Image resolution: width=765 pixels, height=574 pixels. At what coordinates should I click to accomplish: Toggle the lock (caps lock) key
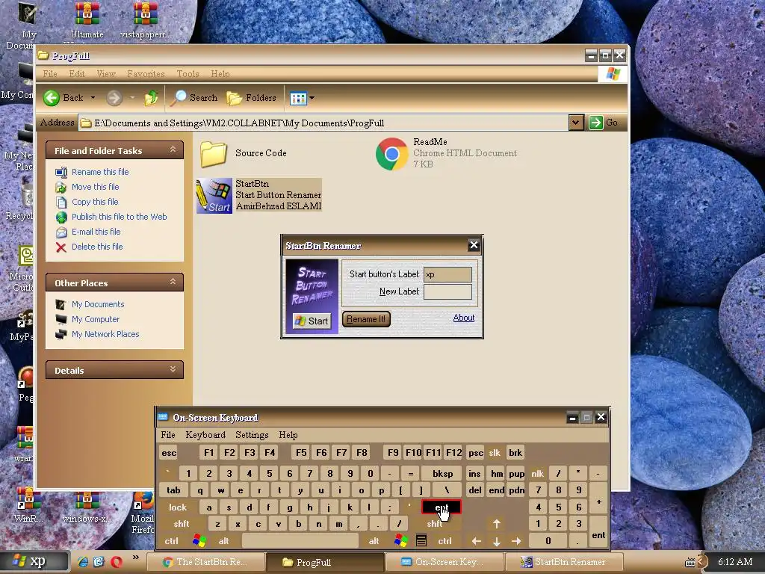coord(178,507)
